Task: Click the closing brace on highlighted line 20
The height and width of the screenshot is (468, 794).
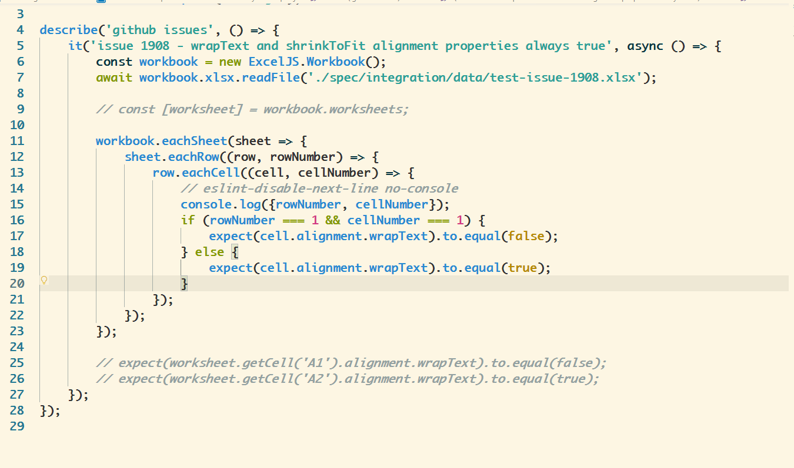Action: tap(185, 284)
